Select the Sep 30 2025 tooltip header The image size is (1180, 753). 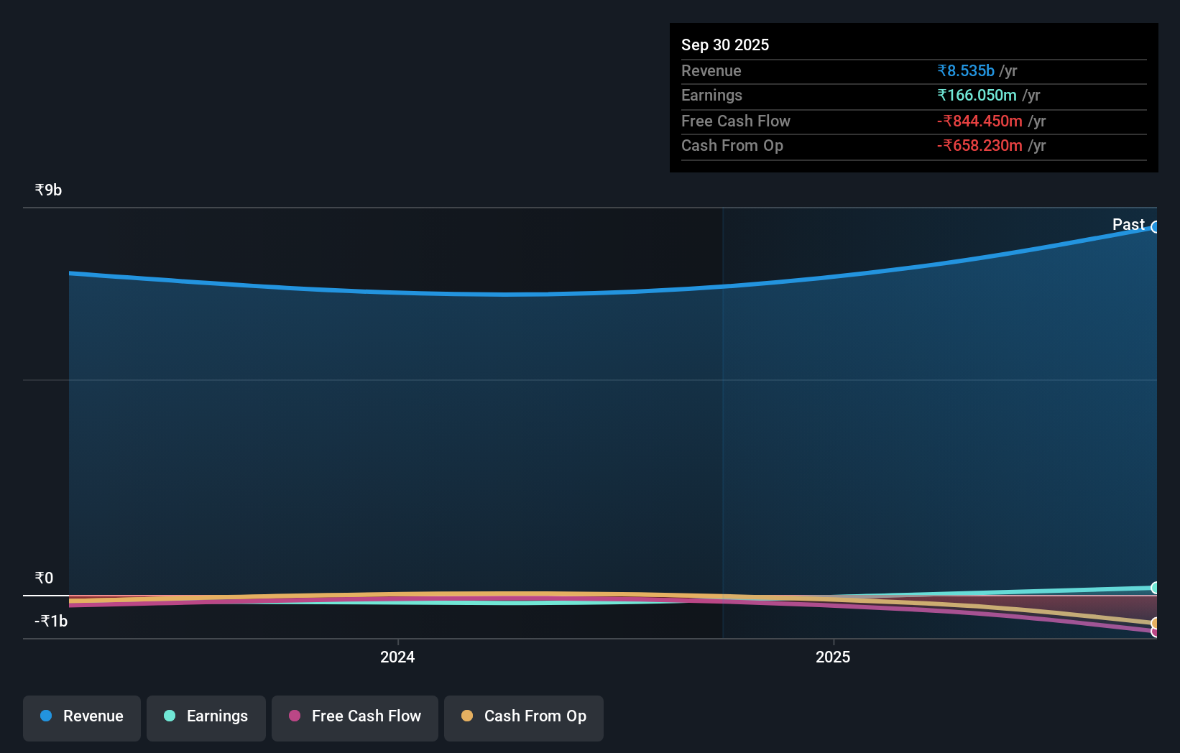tap(725, 45)
